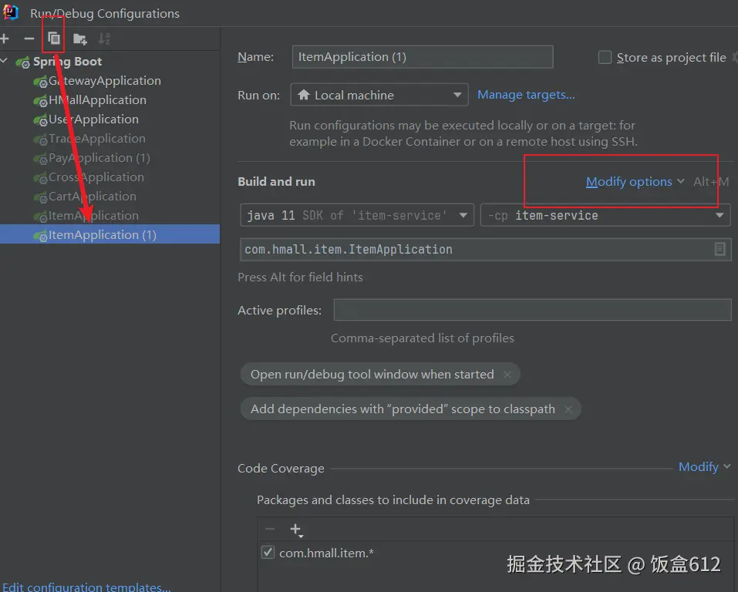Sort configurations alphabetically
Image resolution: width=738 pixels, height=592 pixels.
pyautogui.click(x=104, y=38)
